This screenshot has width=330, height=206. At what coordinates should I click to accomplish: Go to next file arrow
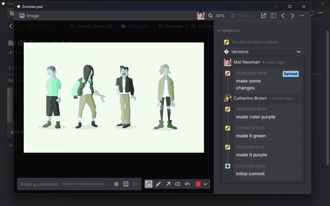coord(293,16)
